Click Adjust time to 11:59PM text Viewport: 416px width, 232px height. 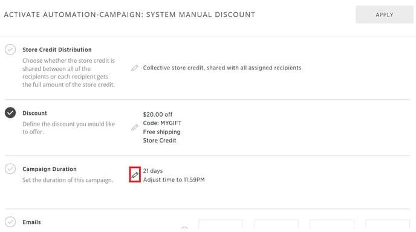click(174, 179)
